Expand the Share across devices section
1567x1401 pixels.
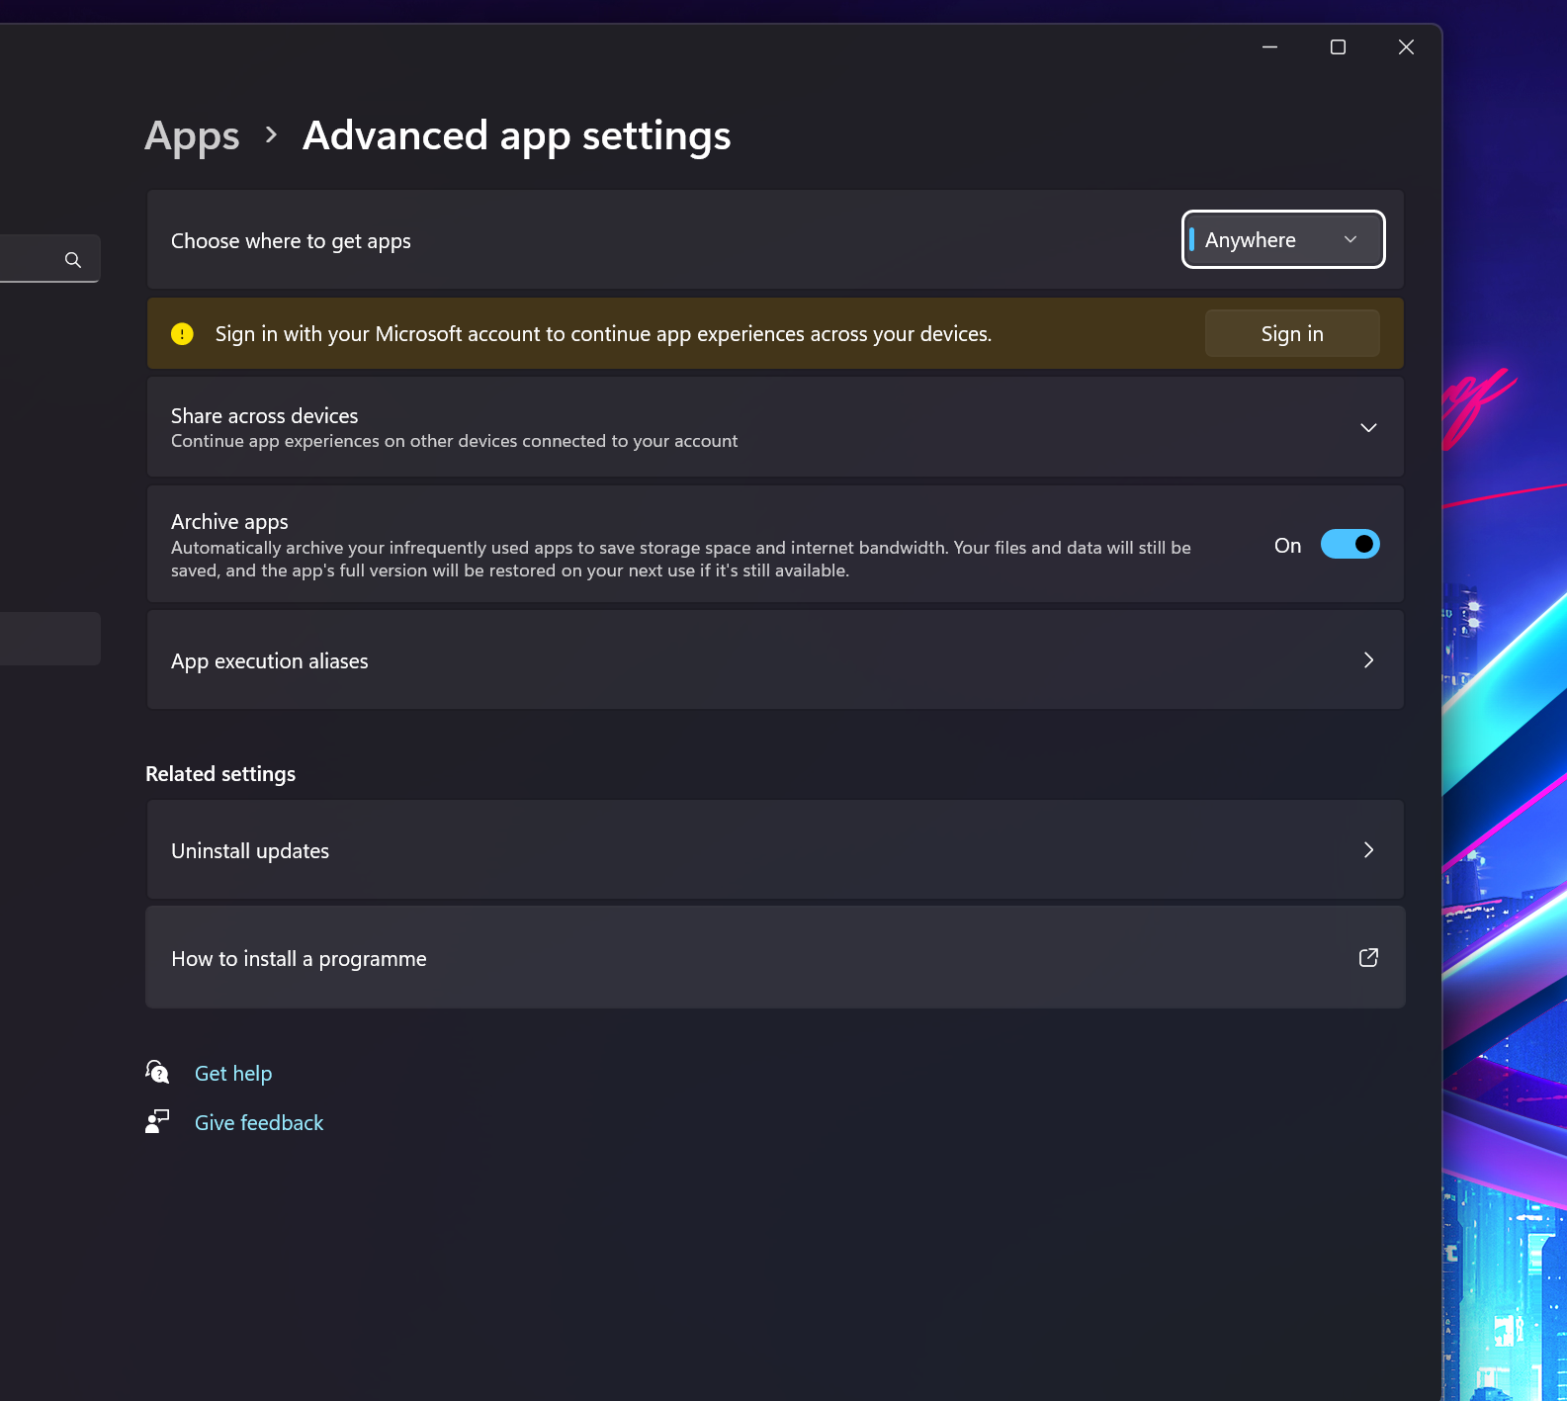(x=775, y=427)
